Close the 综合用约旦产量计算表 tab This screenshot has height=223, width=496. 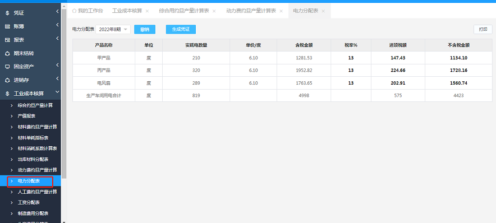tap(214, 11)
